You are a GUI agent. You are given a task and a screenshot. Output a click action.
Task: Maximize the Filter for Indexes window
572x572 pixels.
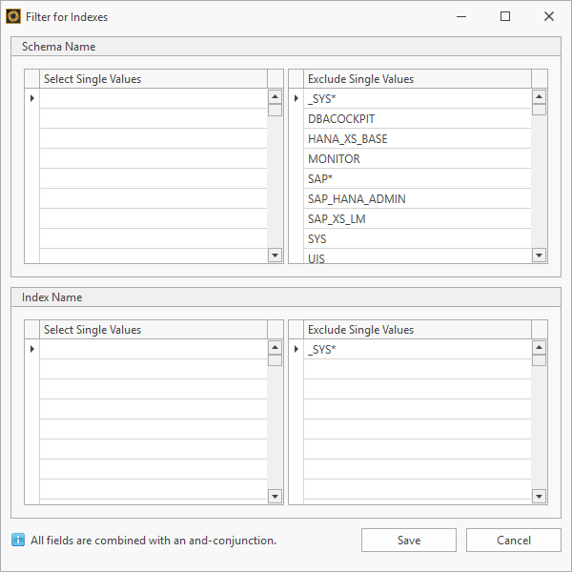(505, 16)
